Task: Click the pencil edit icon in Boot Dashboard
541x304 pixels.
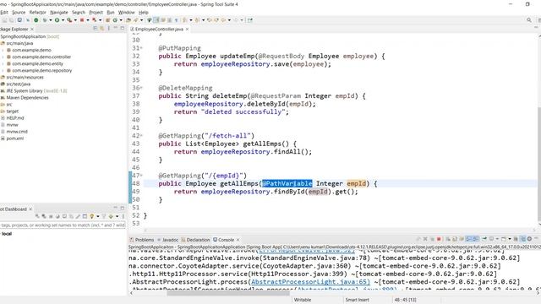Action: [x=78, y=216]
